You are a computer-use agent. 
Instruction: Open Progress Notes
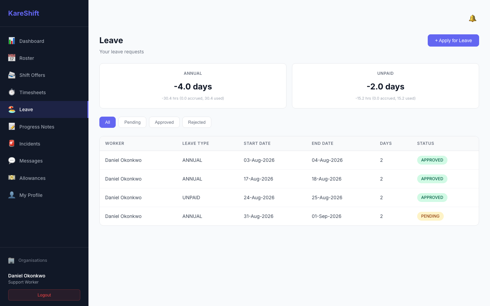pos(44,126)
